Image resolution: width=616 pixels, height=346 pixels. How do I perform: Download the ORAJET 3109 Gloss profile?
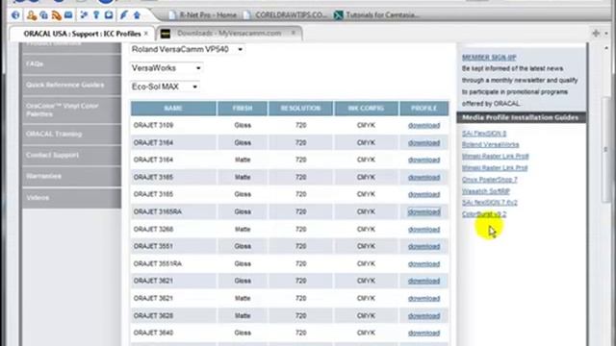coord(423,126)
